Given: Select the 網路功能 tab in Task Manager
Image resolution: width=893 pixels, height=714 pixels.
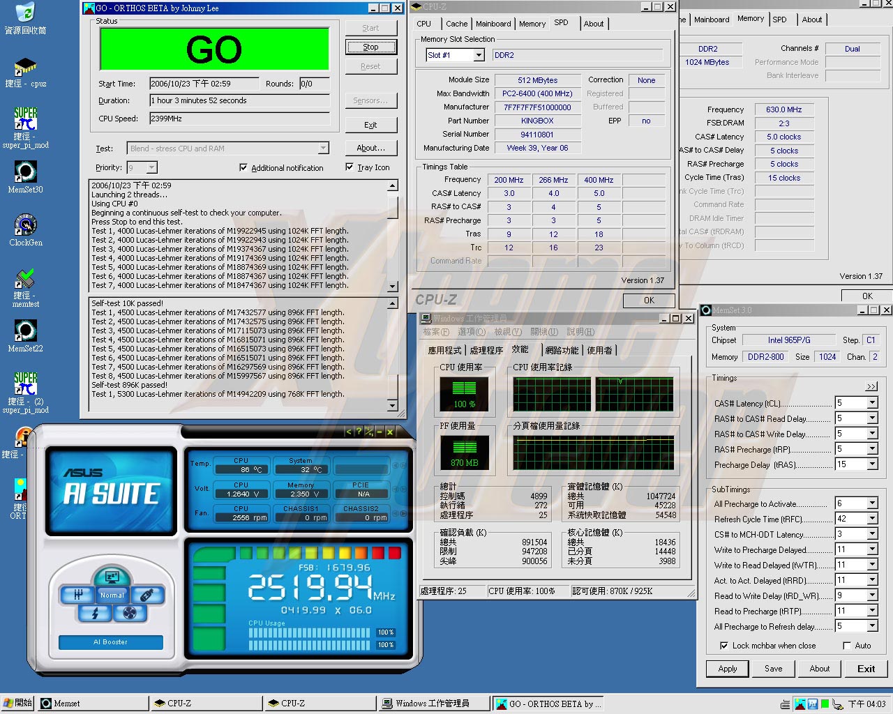Looking at the screenshot, I should [562, 351].
